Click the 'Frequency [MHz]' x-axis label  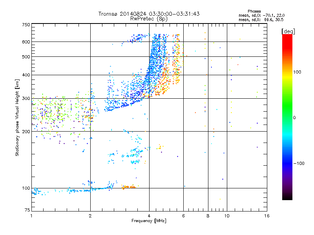coord(149,221)
